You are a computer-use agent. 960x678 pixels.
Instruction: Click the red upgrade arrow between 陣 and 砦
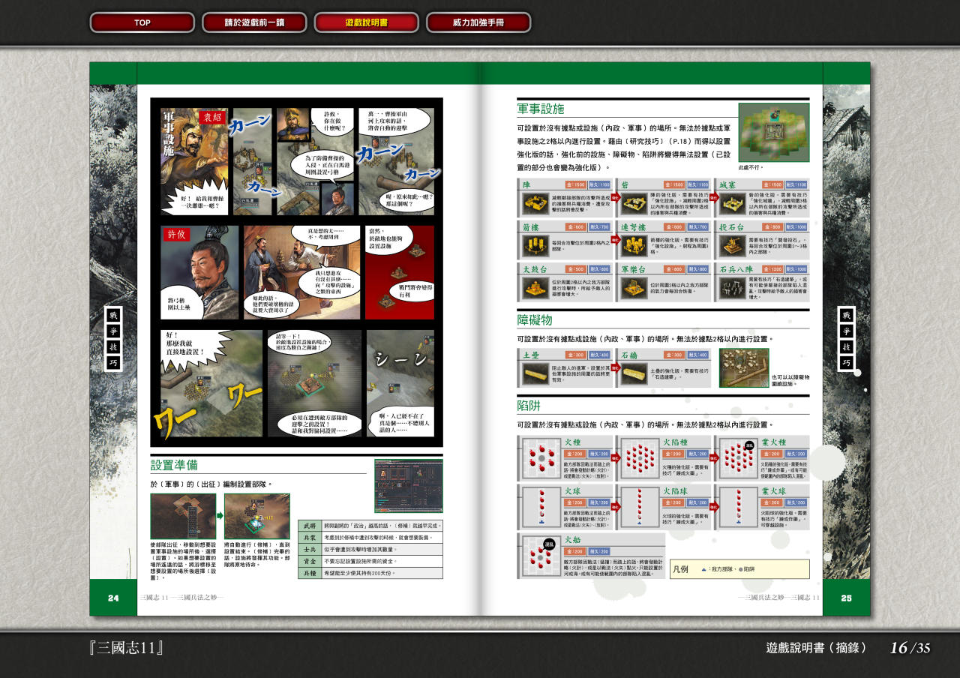click(615, 198)
